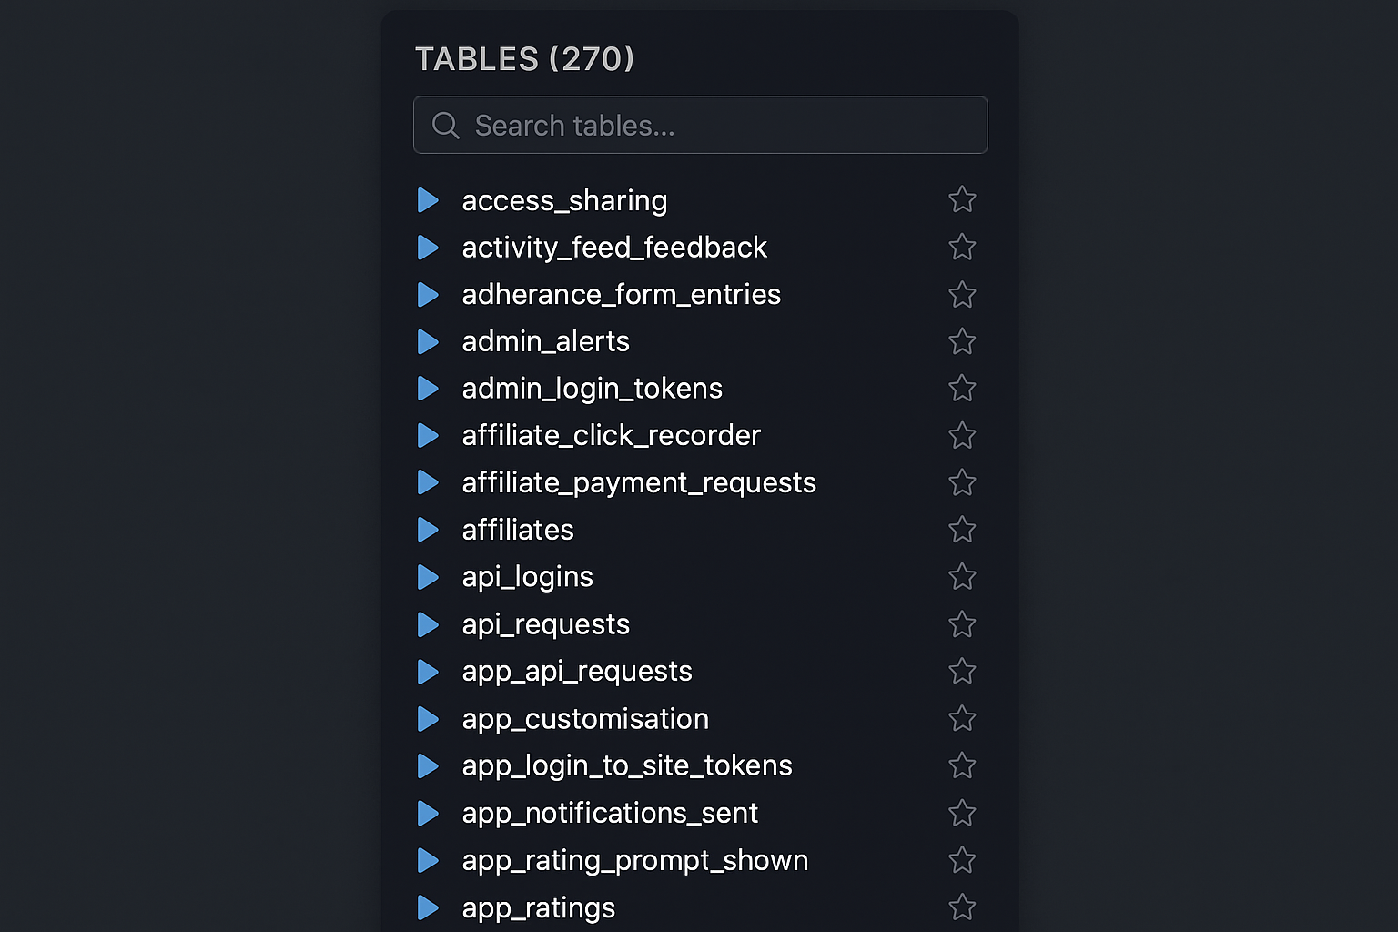Star the activity_feed_feedback table
The image size is (1398, 932).
tap(962, 247)
